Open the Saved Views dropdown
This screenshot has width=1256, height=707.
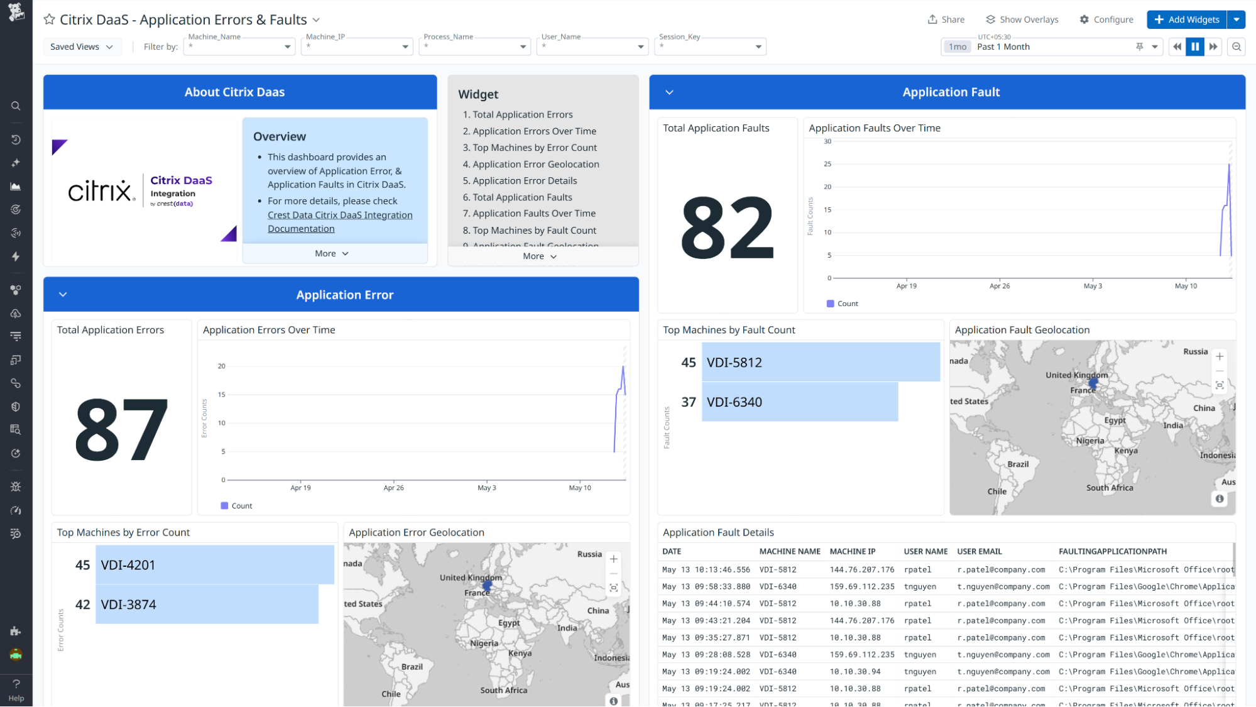(x=82, y=47)
